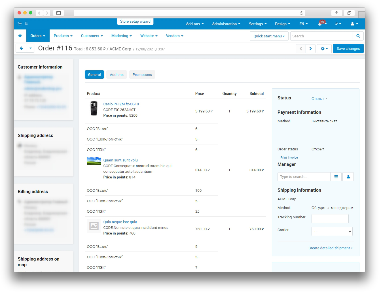The height and width of the screenshot is (292, 379).
Task: Open the Add-ons tab
Action: [x=117, y=75]
